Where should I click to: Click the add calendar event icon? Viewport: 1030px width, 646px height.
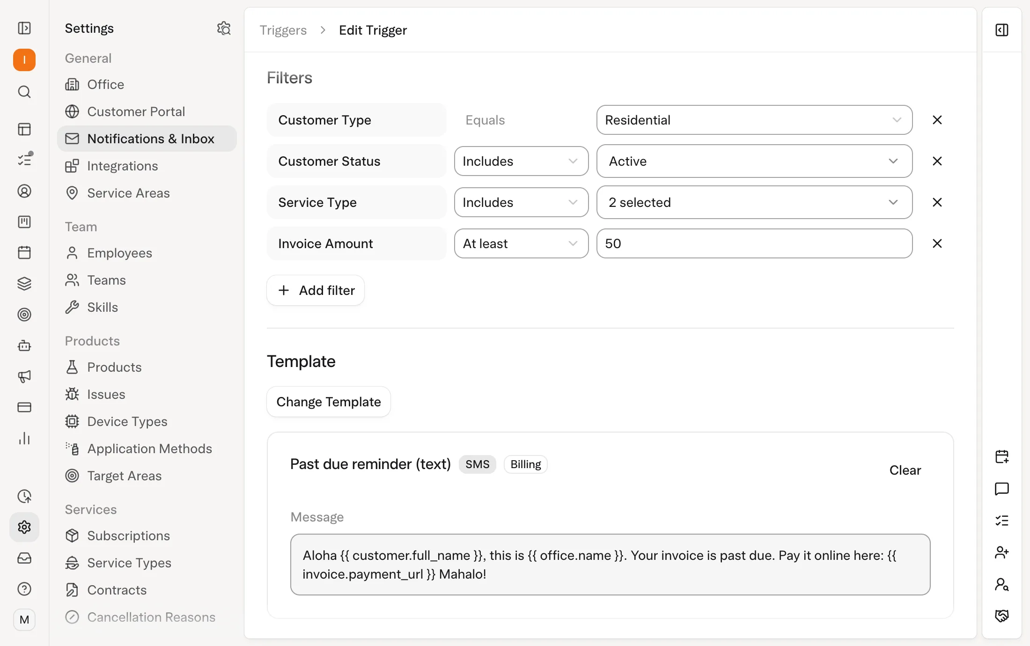tap(1002, 457)
